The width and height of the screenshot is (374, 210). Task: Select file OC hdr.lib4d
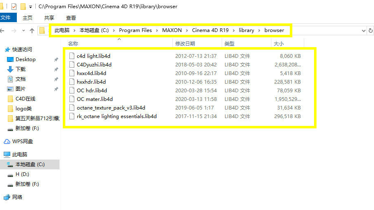[92, 91]
